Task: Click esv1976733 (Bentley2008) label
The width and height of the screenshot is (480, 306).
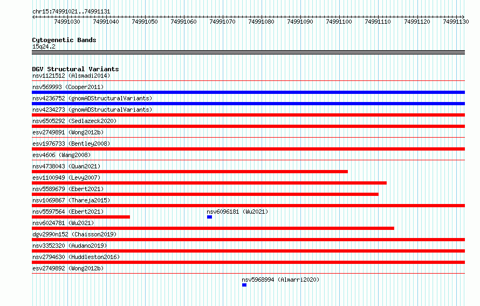Action: [x=71, y=144]
